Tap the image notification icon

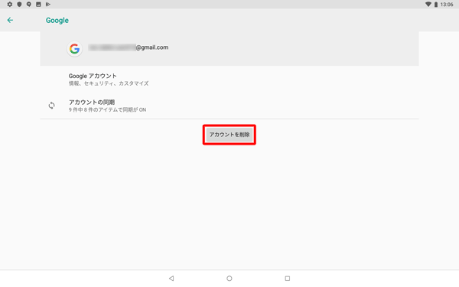[38, 5]
